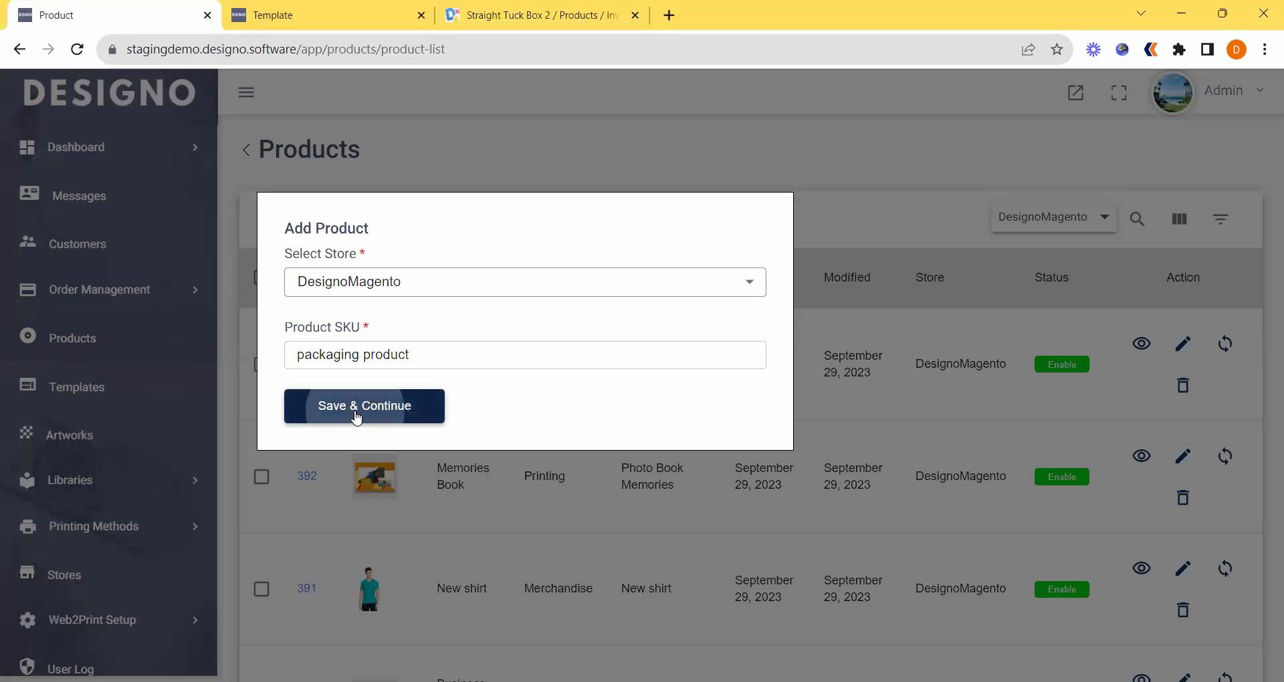Select checkbox for product 391
1284x682 pixels.
tap(261, 589)
